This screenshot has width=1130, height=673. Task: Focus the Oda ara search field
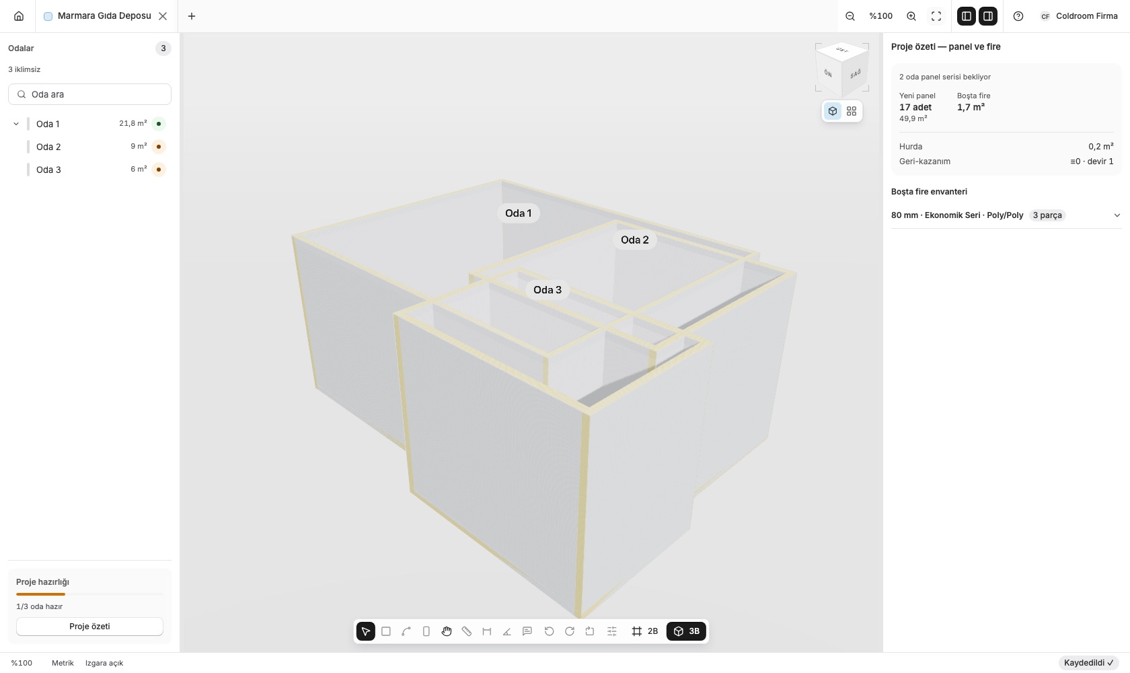89,94
